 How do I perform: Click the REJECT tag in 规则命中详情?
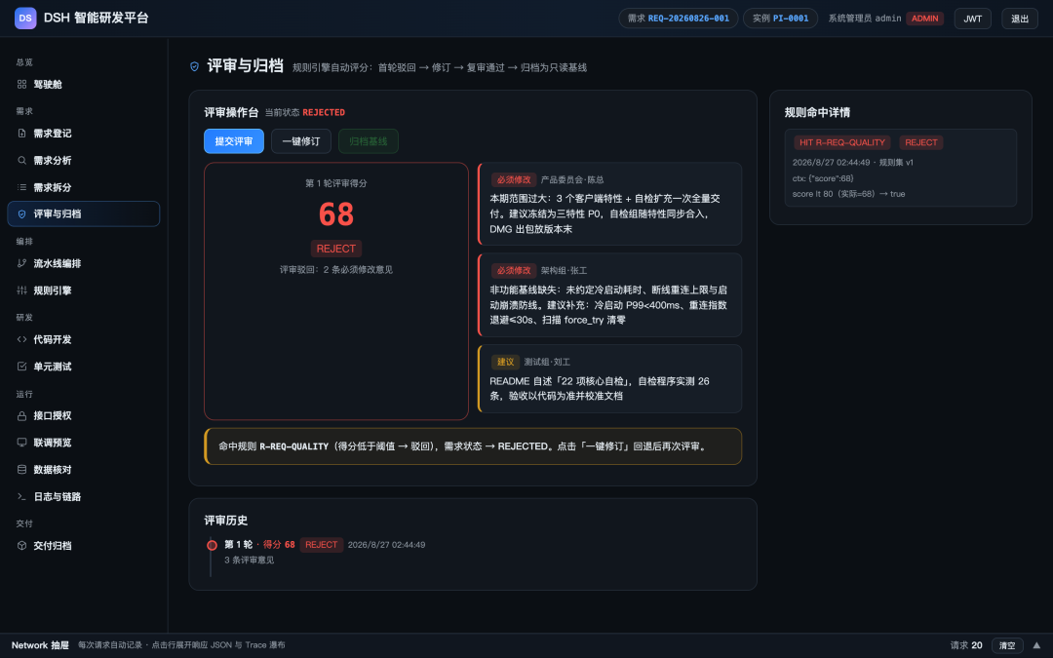(x=920, y=142)
